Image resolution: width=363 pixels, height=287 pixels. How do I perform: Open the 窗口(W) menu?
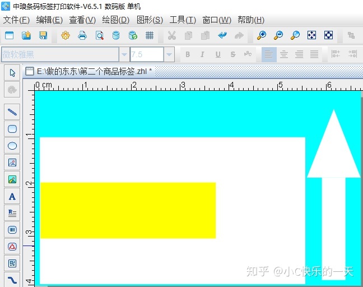click(x=217, y=20)
